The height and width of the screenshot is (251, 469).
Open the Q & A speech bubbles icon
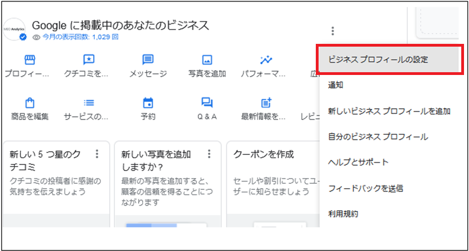click(207, 103)
